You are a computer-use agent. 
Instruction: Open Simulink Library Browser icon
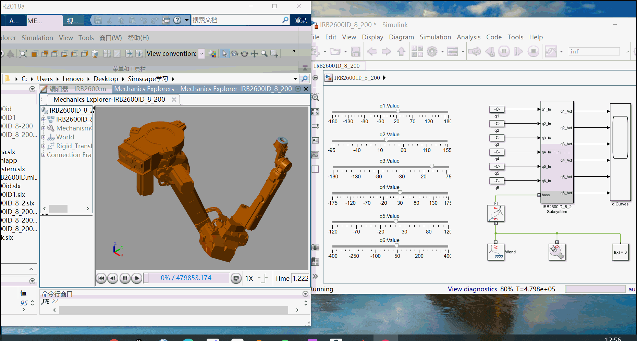pyautogui.click(x=417, y=52)
